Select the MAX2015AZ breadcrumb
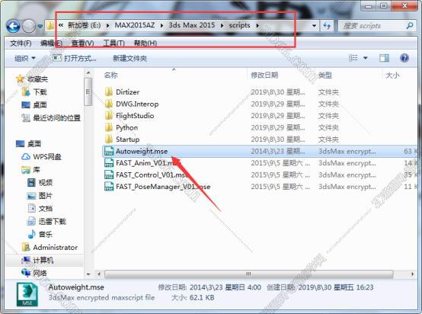The image size is (422, 314). pyautogui.click(x=135, y=25)
